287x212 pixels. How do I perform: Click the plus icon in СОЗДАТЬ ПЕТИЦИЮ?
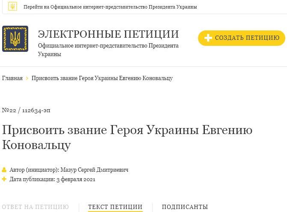[x=208, y=38]
